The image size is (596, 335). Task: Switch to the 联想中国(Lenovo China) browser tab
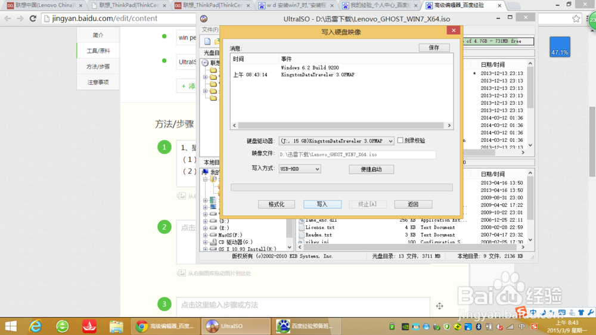click(x=45, y=5)
